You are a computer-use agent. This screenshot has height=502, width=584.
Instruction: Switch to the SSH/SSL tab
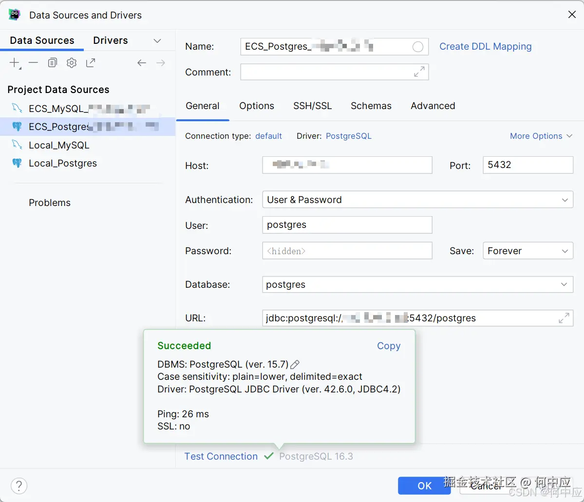(x=312, y=106)
